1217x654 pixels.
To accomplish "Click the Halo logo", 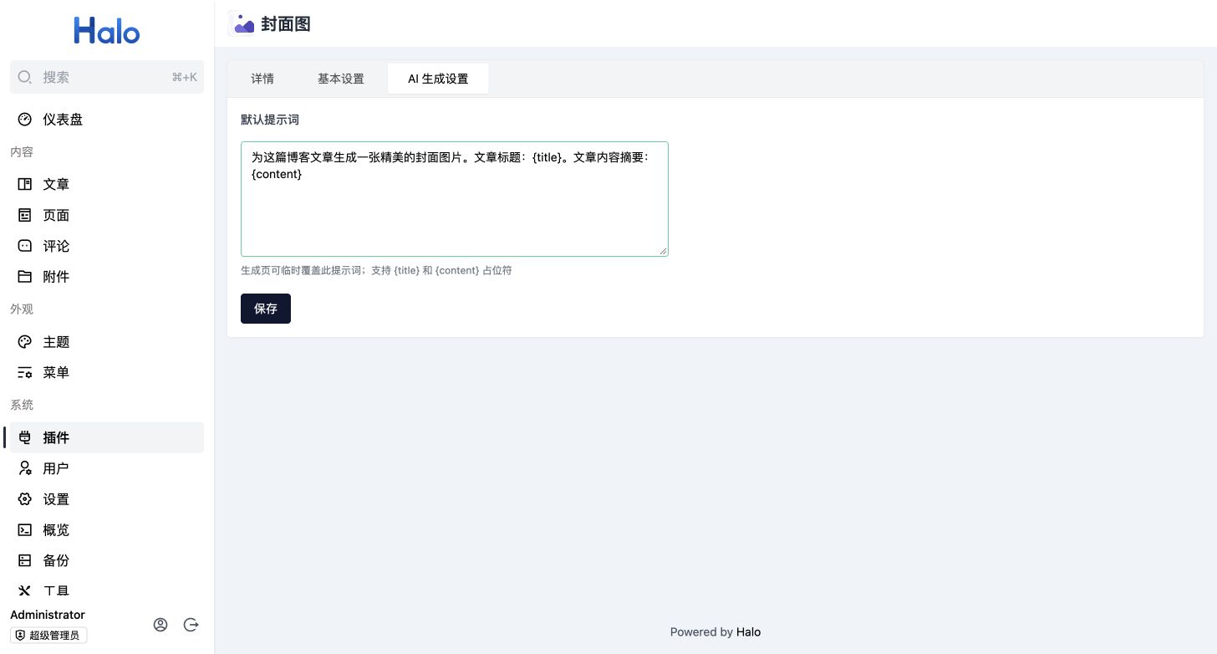I will click(x=107, y=31).
